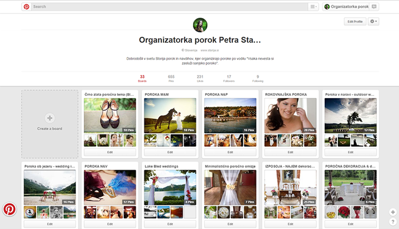This screenshot has height=229, width=399.
Task: Click the circular profile avatar photo
Action: pos(200,25)
